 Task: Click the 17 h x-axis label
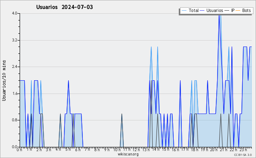pyautogui.click(x=185, y=149)
